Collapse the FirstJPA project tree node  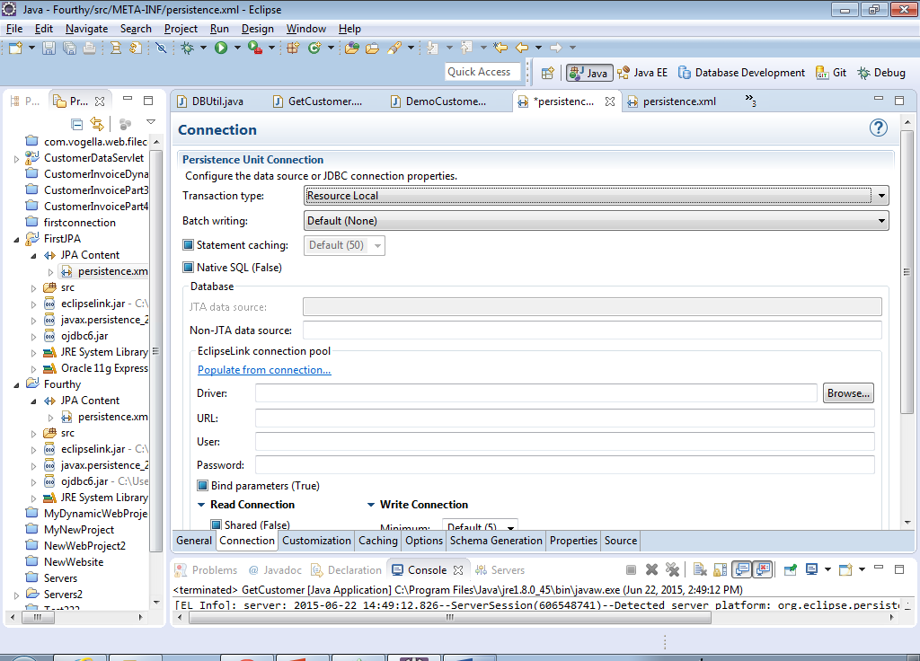pos(17,239)
